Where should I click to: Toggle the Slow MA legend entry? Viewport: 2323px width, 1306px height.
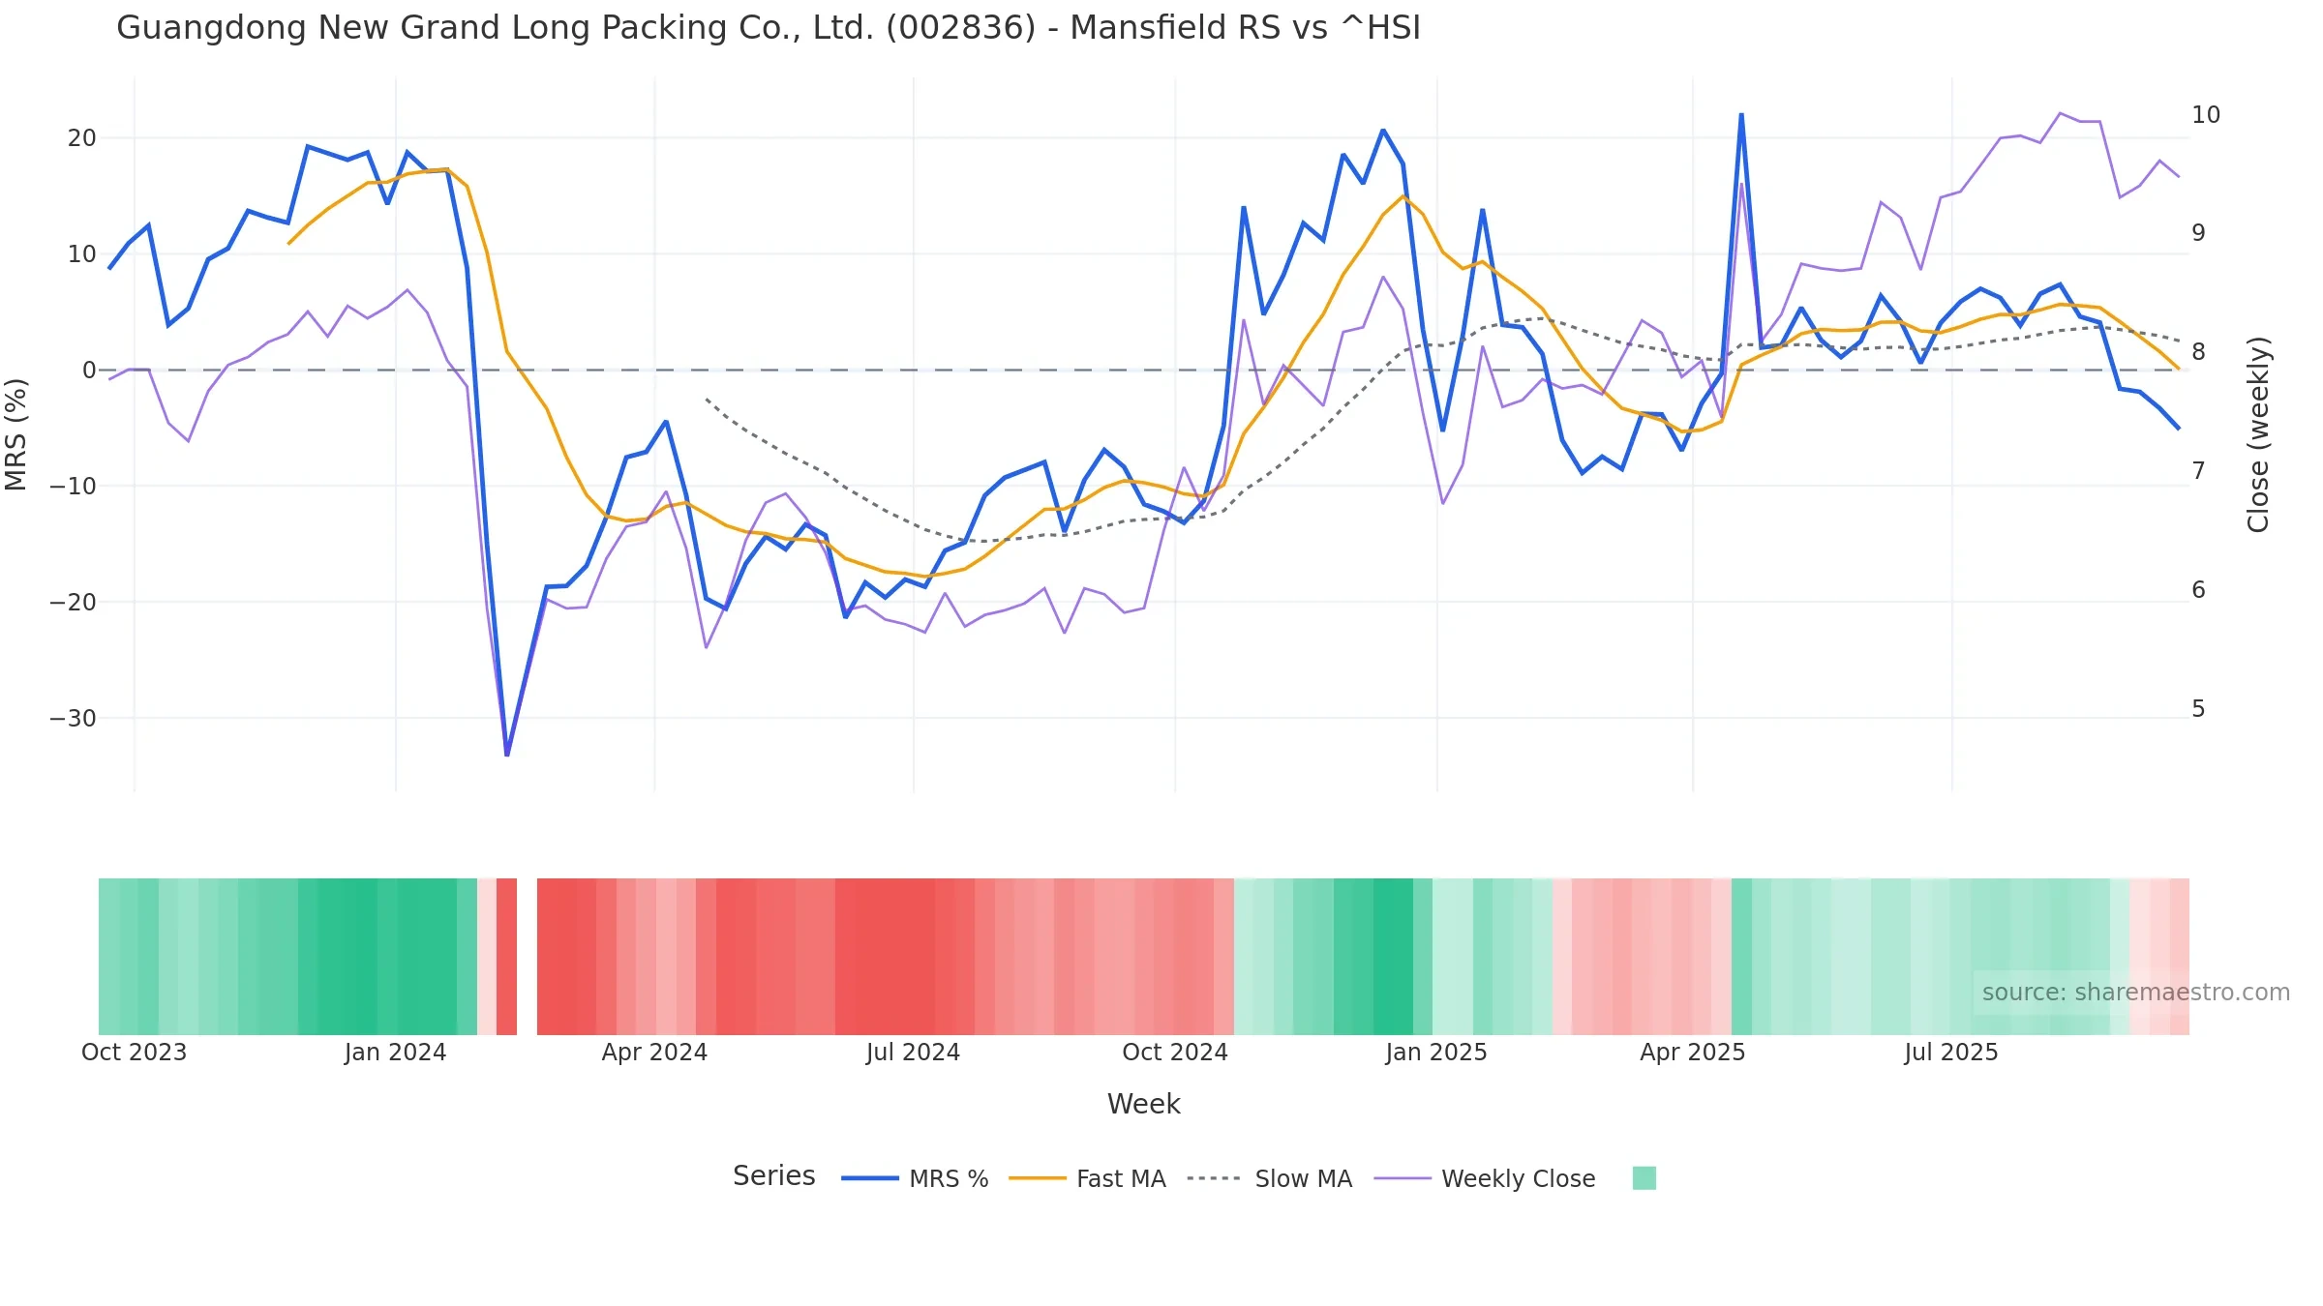[1269, 1178]
